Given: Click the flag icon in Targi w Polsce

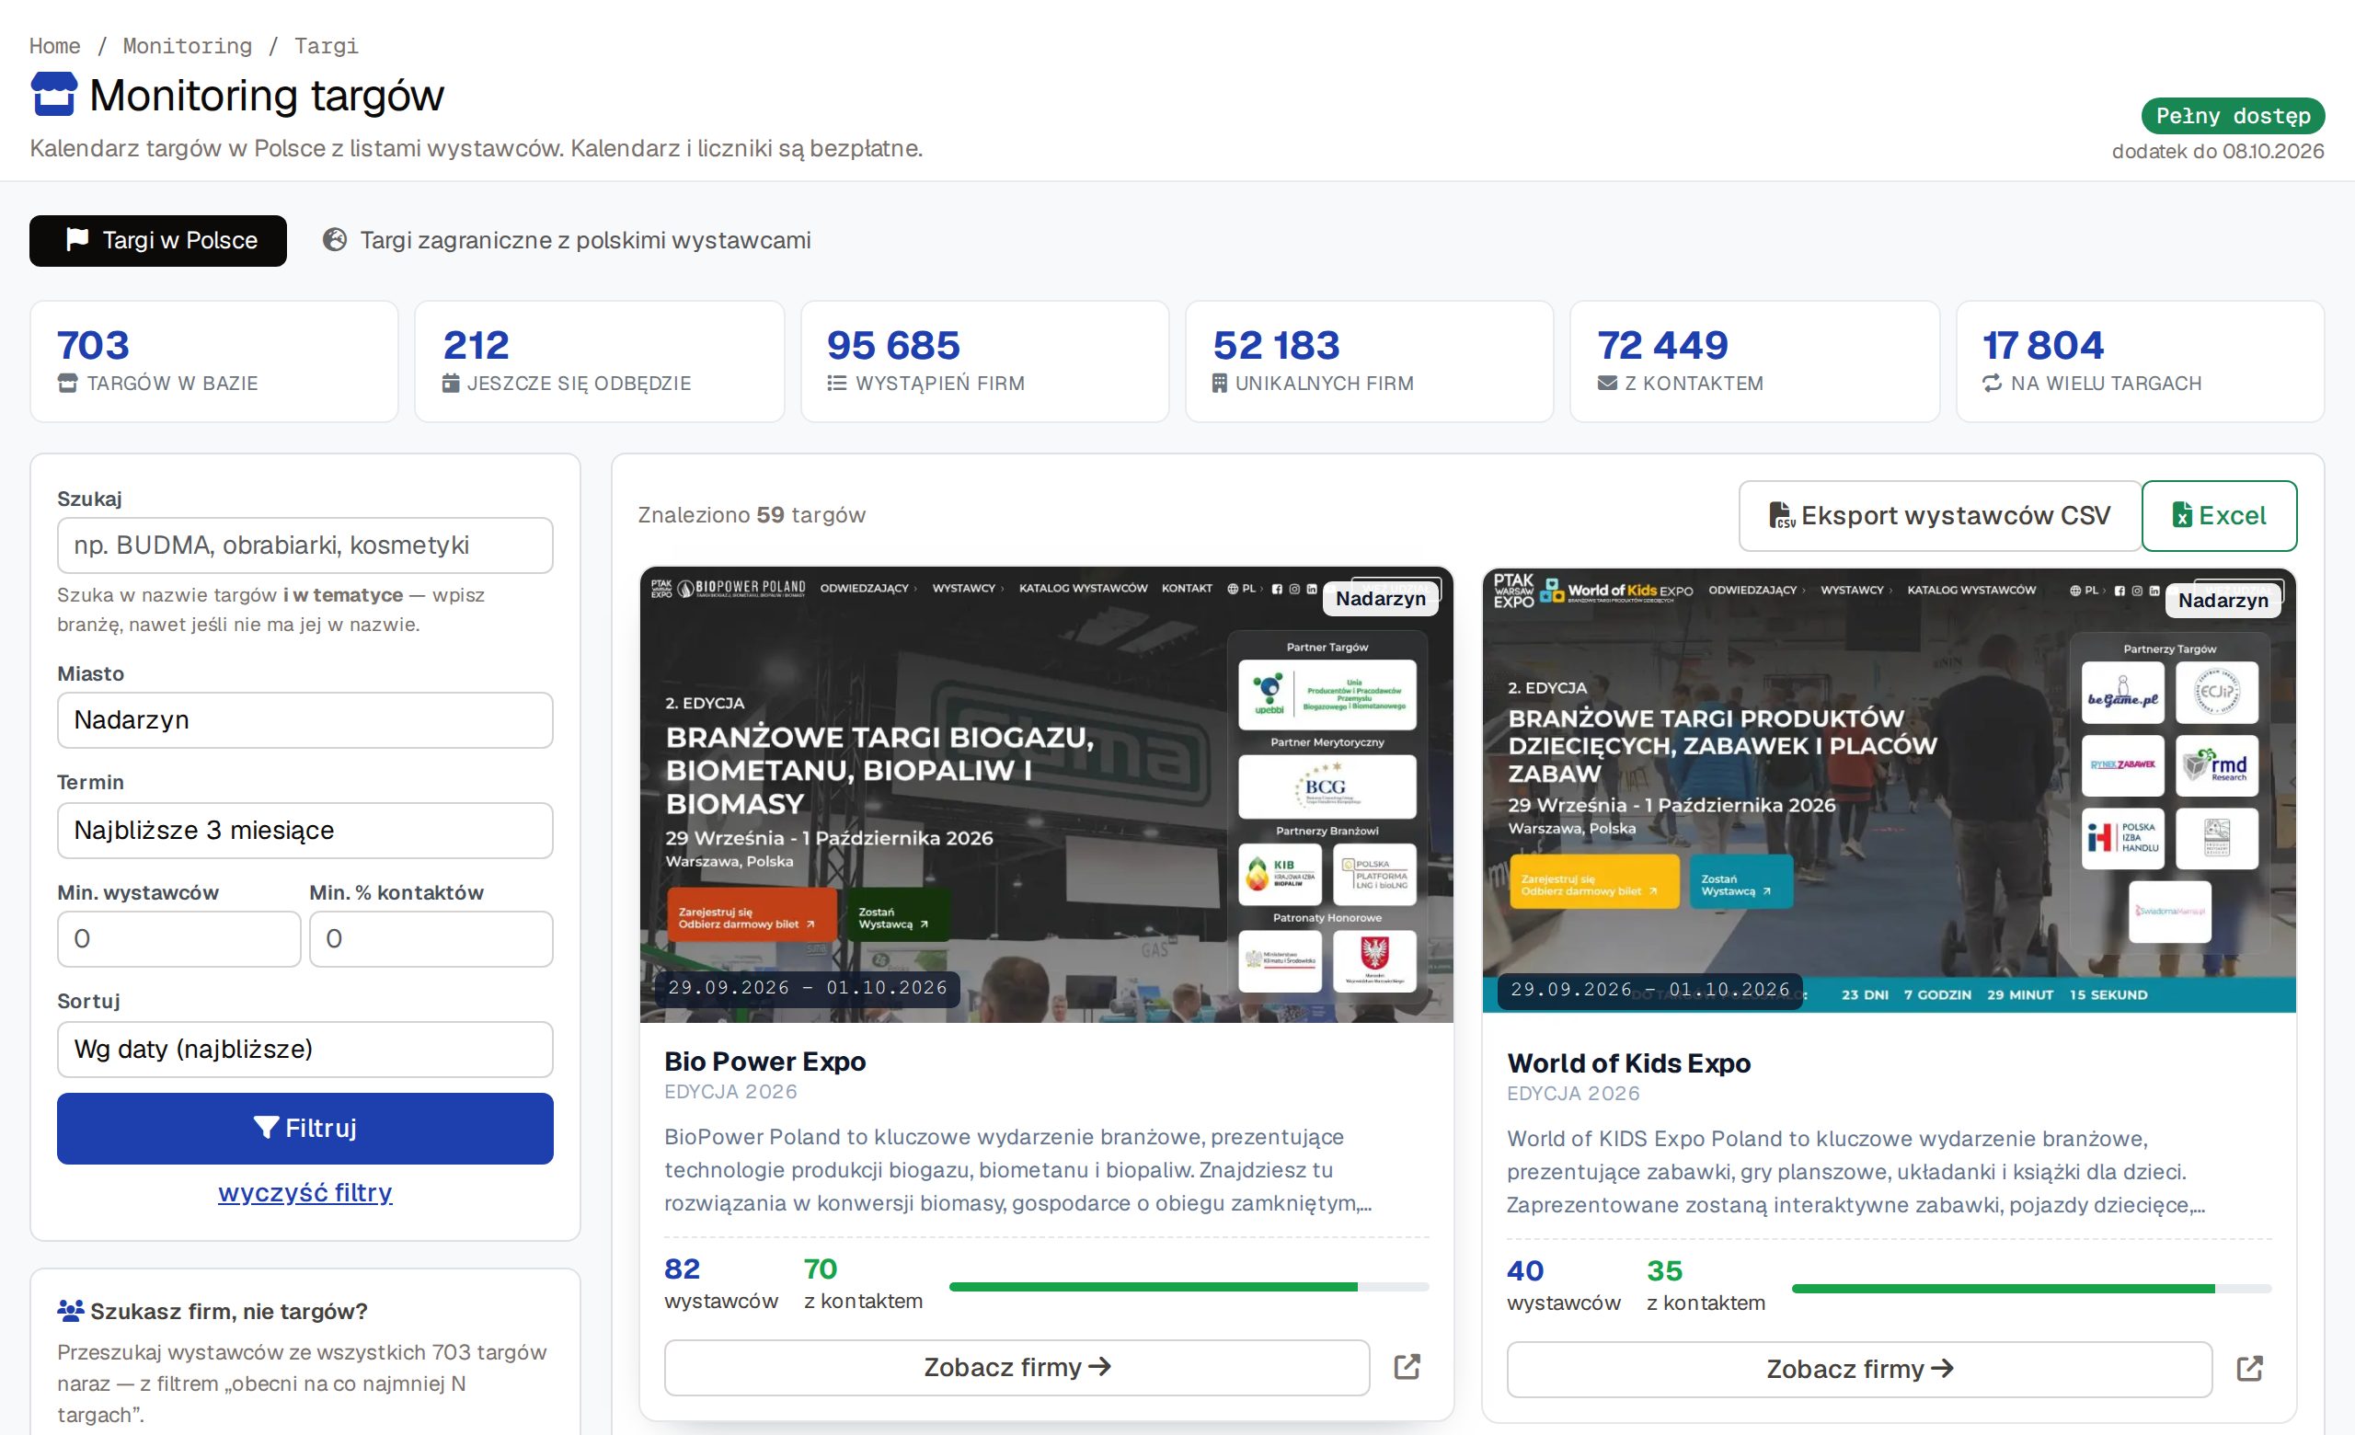Looking at the screenshot, I should tap(77, 240).
